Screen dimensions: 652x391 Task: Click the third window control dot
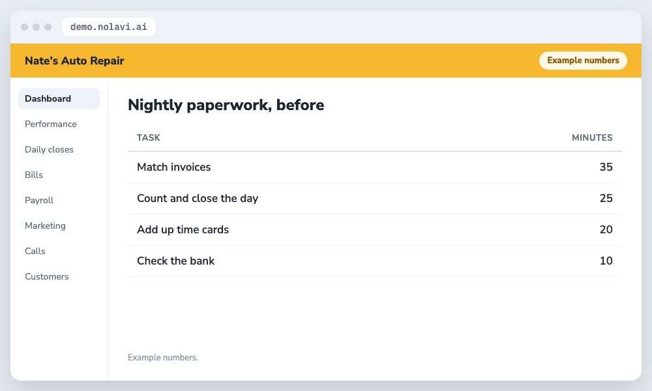pyautogui.click(x=48, y=27)
